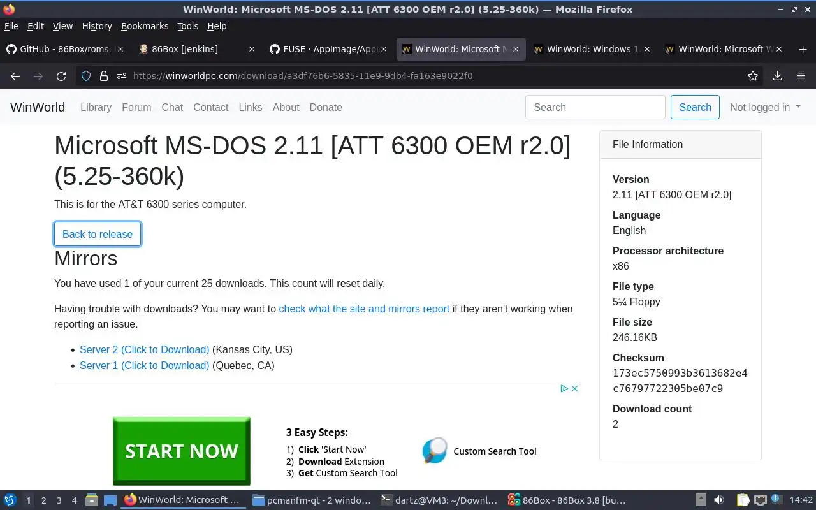Open the clipboard tray icon
The height and width of the screenshot is (510, 816).
743,500
